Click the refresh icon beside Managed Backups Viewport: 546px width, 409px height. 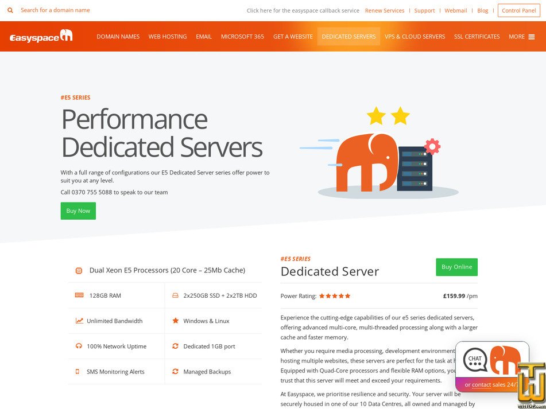(x=176, y=372)
